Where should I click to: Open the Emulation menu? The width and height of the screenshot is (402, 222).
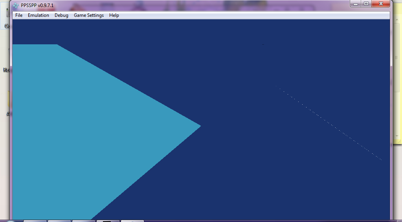[39, 15]
